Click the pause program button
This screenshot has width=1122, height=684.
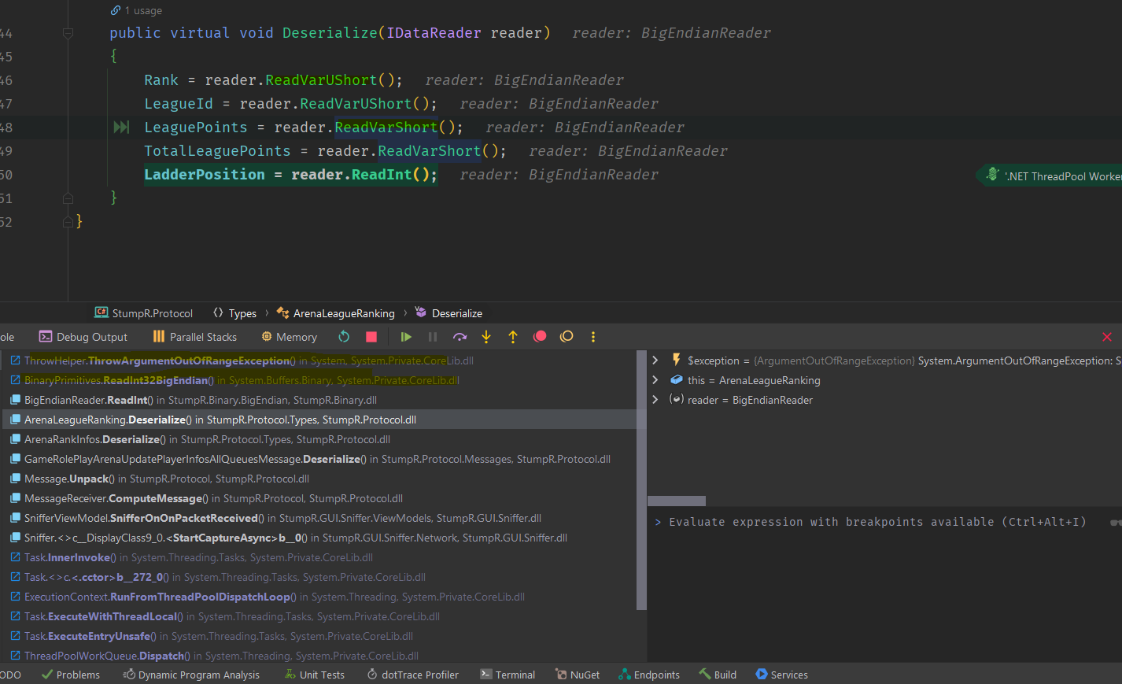433,337
